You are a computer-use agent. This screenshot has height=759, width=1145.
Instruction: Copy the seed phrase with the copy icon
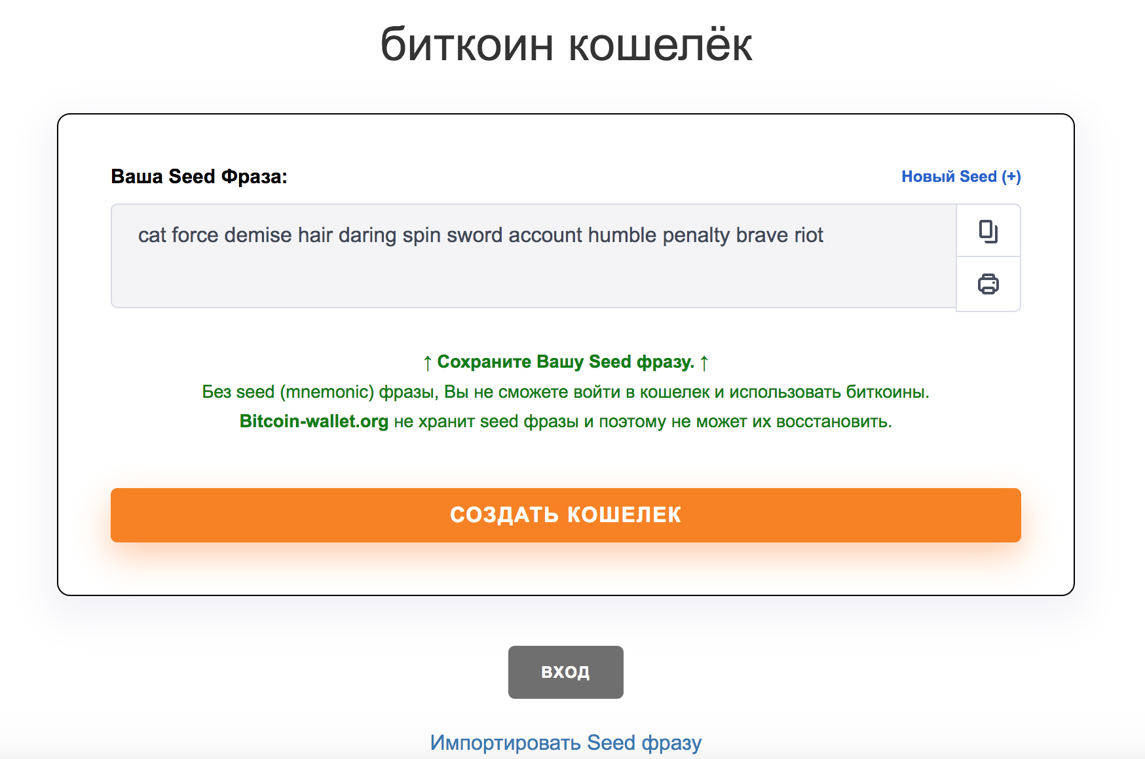[988, 231]
